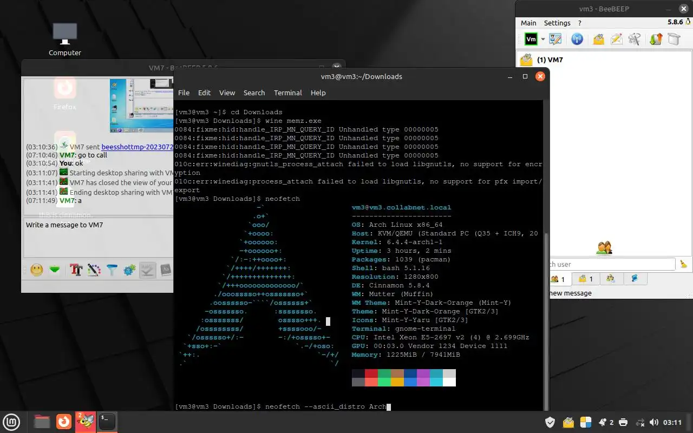Click the 'VM7: go to call' chat message
693x433 pixels.
click(83, 155)
